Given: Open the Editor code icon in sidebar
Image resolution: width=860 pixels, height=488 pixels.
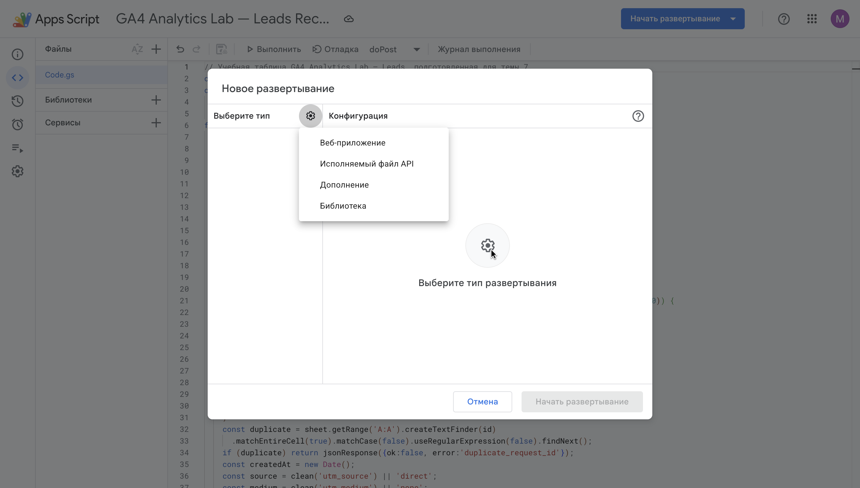Looking at the screenshot, I should coord(18,78).
